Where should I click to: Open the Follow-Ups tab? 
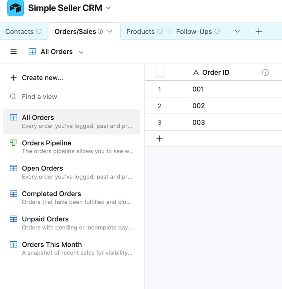point(194,32)
